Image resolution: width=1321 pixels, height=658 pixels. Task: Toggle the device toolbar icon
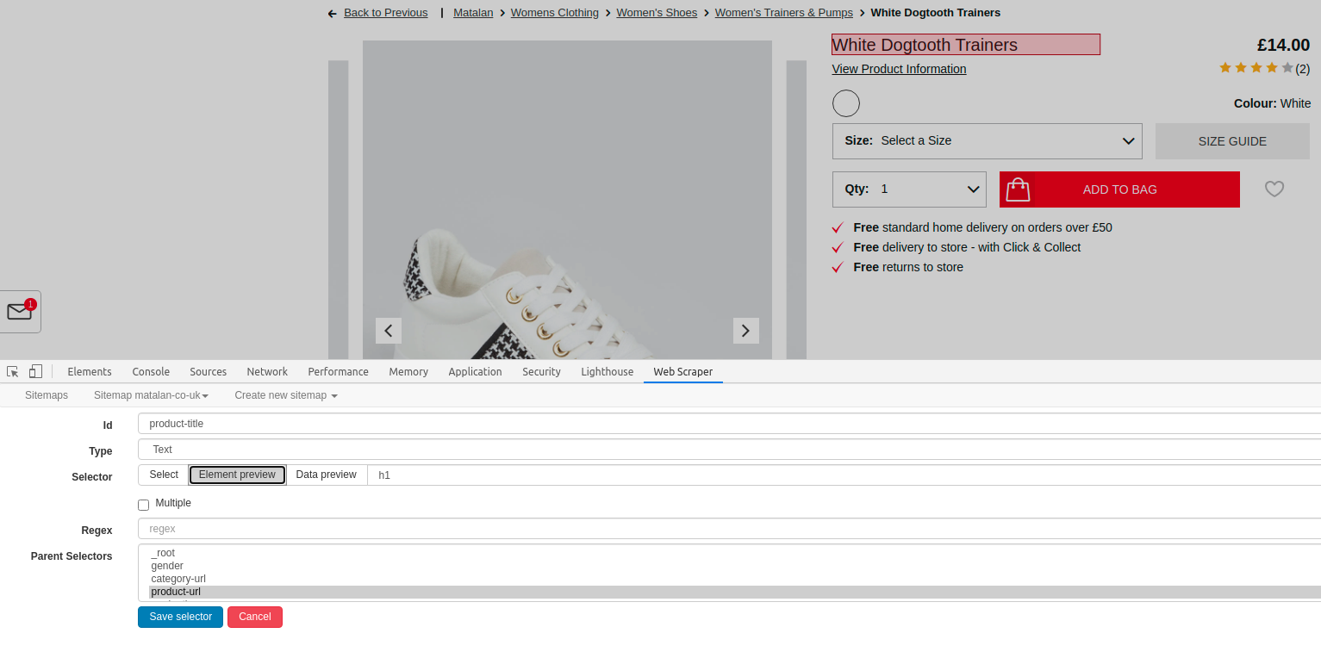click(34, 370)
